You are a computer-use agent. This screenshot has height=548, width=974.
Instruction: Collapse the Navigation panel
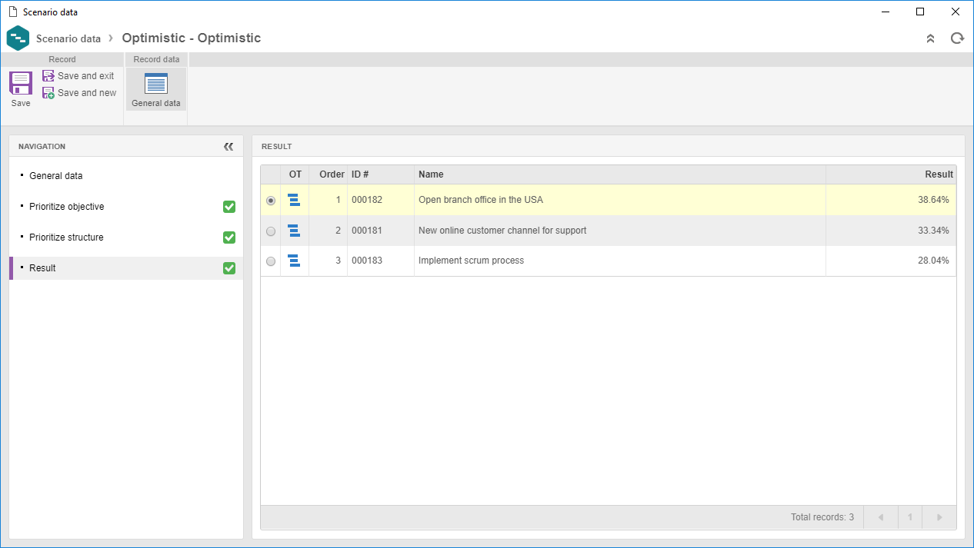pos(228,146)
